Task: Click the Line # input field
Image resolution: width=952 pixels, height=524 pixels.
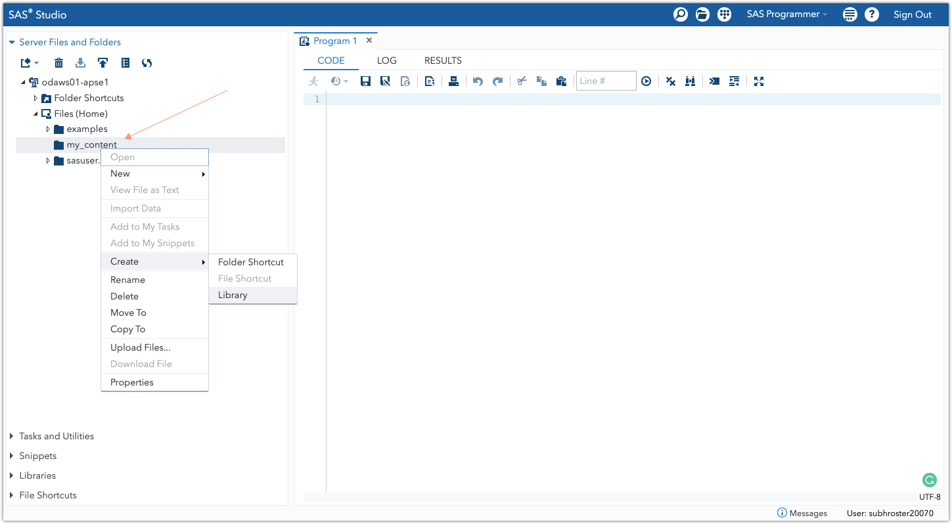Action: [606, 81]
